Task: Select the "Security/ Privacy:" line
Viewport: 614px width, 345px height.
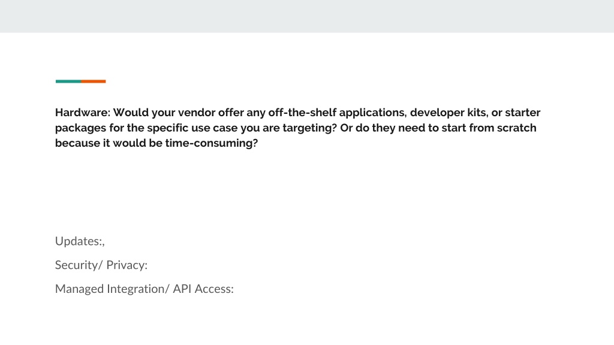Action: [x=101, y=265]
